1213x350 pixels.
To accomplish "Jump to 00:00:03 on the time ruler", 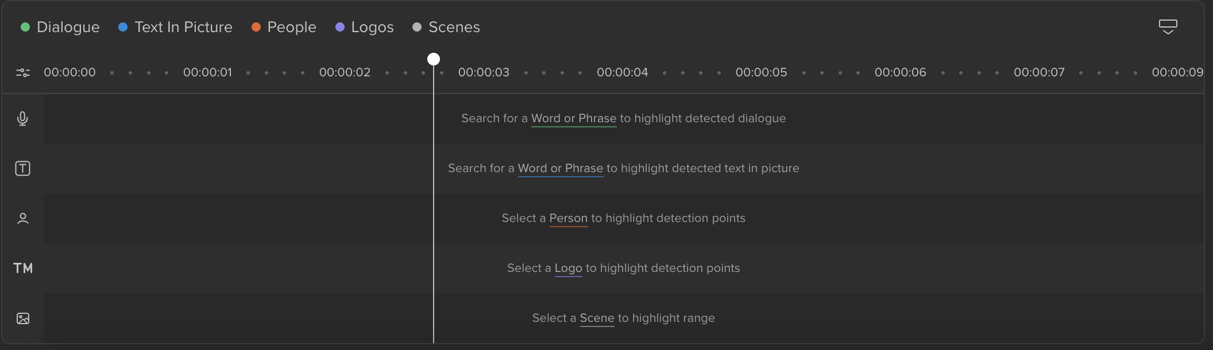I will [484, 72].
